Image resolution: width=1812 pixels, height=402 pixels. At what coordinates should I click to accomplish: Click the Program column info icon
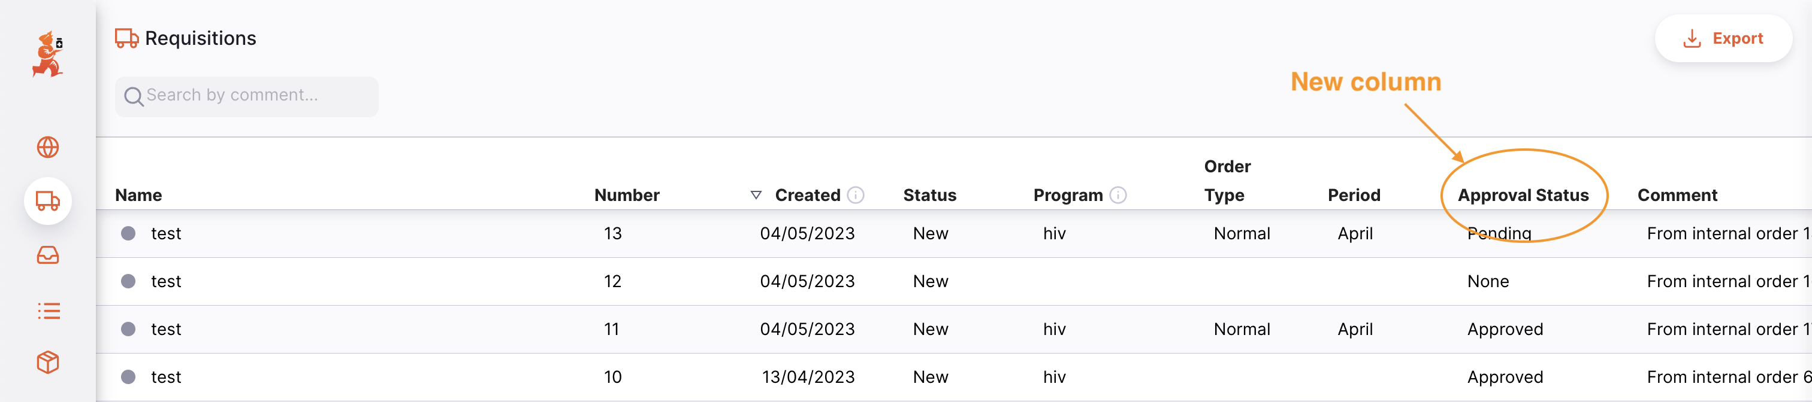pyautogui.click(x=1118, y=196)
